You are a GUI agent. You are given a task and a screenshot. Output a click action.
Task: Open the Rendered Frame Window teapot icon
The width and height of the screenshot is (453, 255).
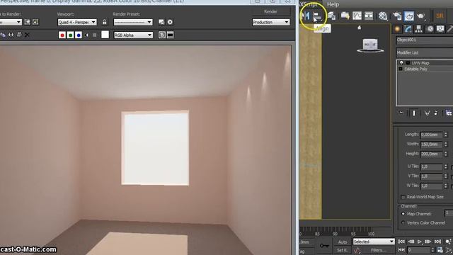pos(409,16)
